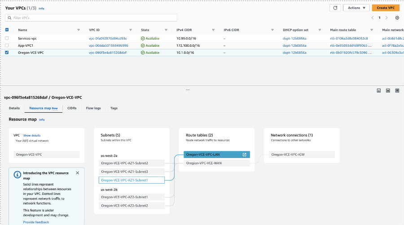Click the Create VPC button
This screenshot has height=225, width=404.
385,8
